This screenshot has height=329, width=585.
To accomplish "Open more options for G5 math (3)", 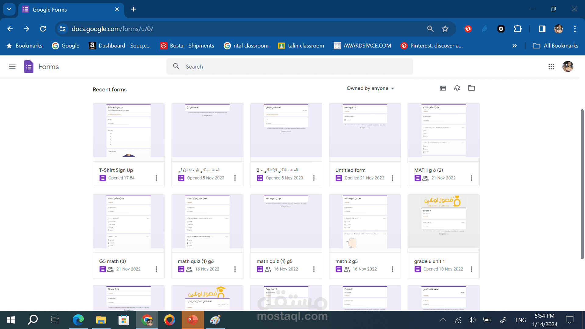I will pos(156,269).
